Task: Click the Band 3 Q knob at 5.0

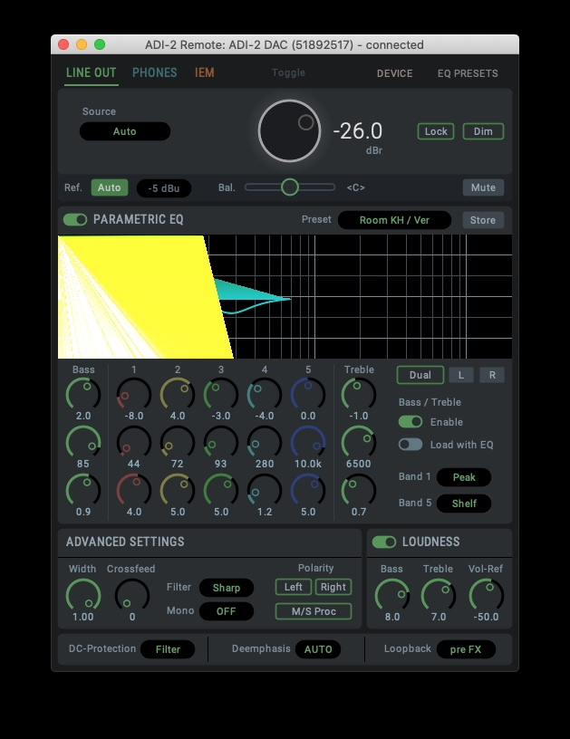Action: 221,490
